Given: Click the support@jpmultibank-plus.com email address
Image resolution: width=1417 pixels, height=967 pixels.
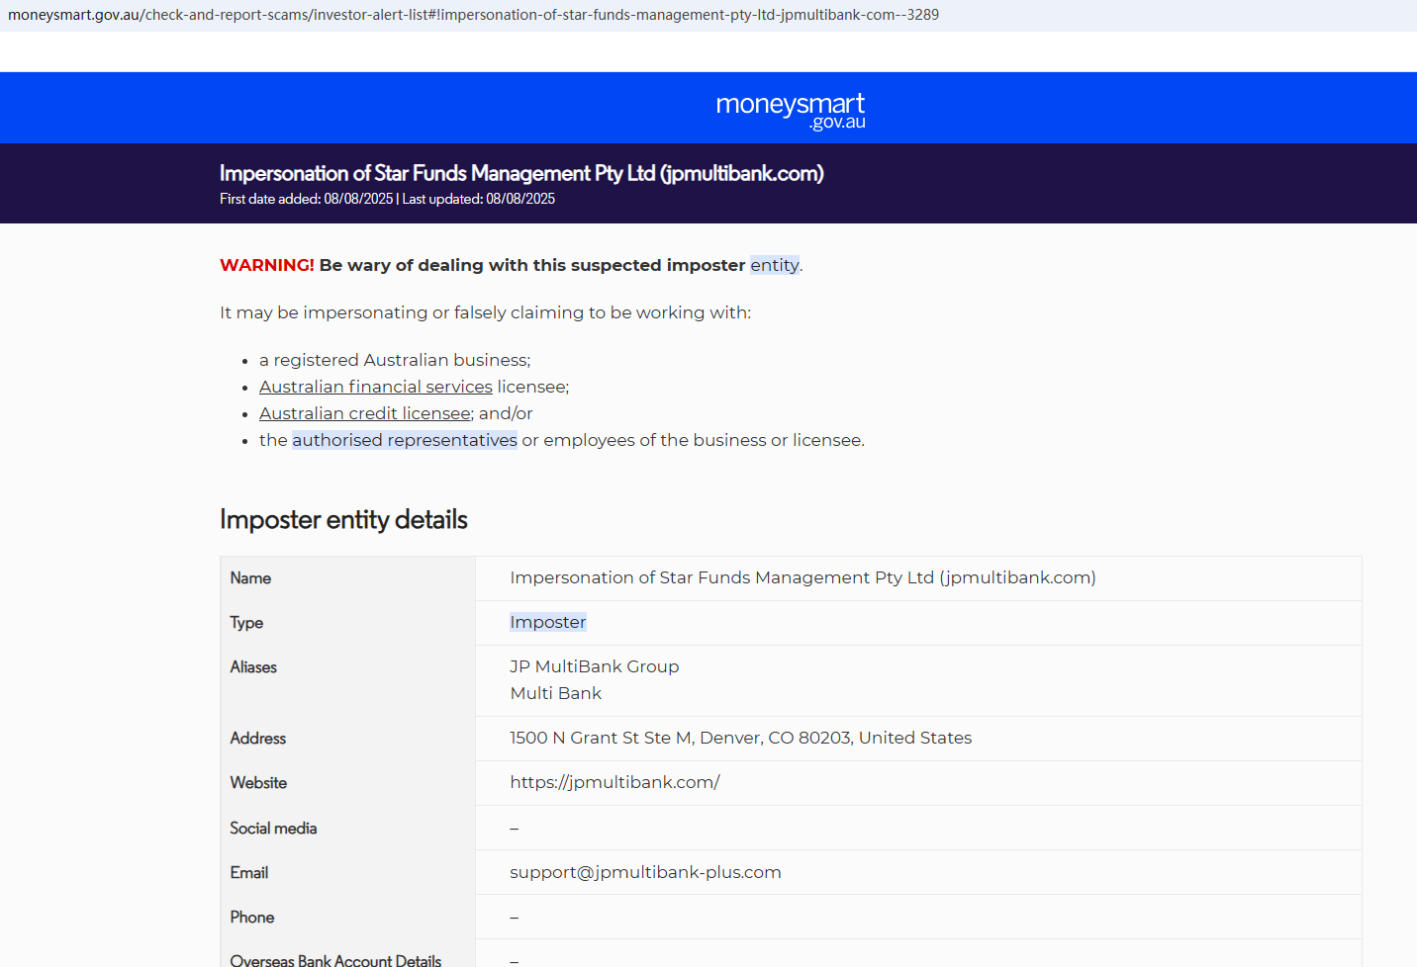Looking at the screenshot, I should 645,872.
